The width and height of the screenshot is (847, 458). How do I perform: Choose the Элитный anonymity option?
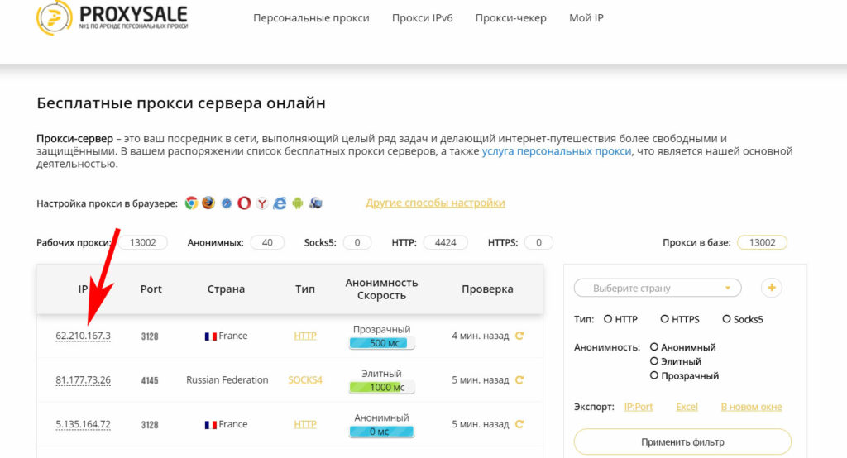pyautogui.click(x=655, y=361)
